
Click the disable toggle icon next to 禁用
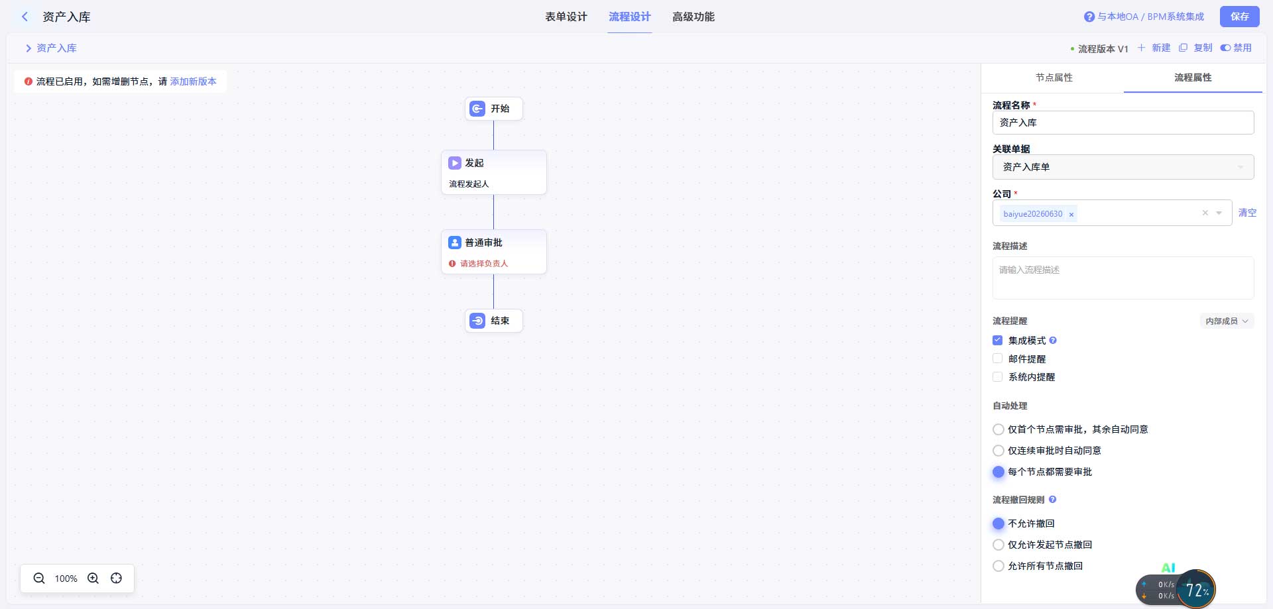click(x=1225, y=48)
